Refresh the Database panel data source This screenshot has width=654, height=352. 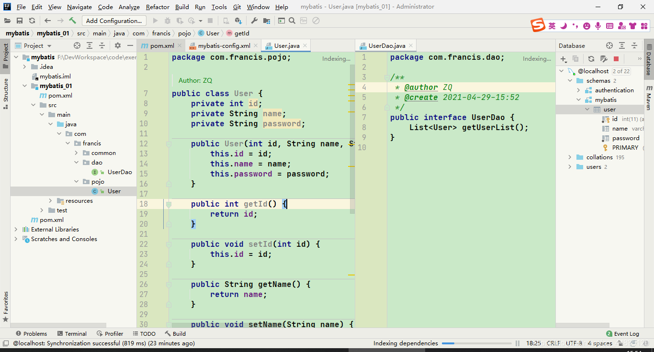pyautogui.click(x=591, y=59)
